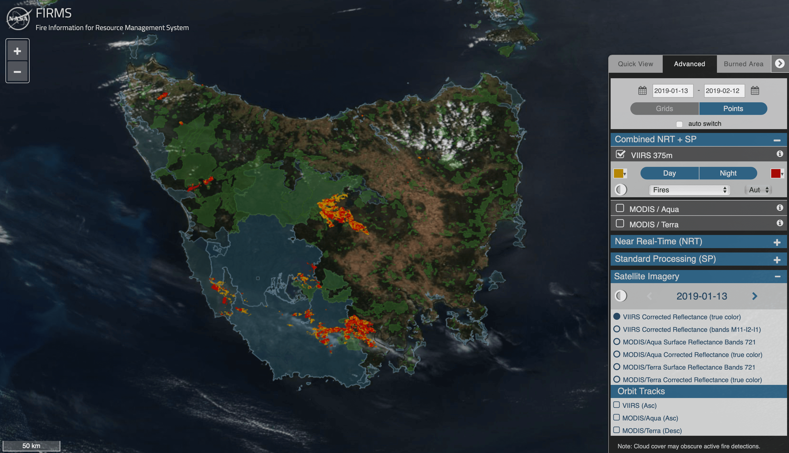Show info for MODIS / Aqua layer
Screen dimensions: 789x453
pyautogui.click(x=780, y=208)
